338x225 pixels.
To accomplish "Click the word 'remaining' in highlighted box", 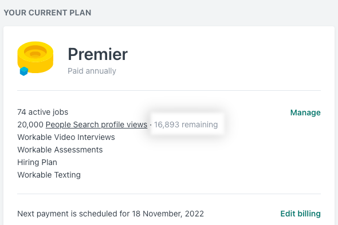I will [199, 124].
